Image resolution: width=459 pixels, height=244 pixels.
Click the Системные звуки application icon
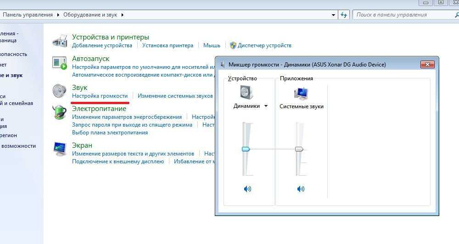pos(301,93)
